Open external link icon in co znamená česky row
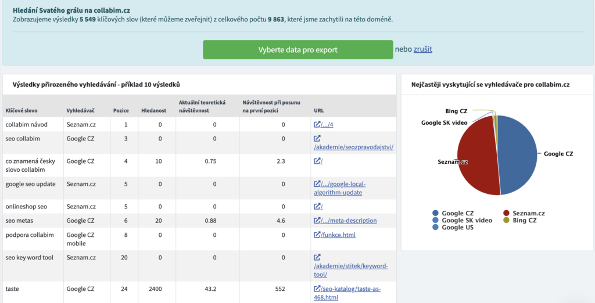This screenshot has height=303, width=595. tap(317, 161)
